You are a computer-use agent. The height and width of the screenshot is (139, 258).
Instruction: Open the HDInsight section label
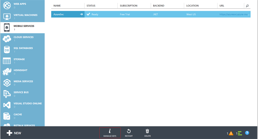pyautogui.click(x=20, y=70)
